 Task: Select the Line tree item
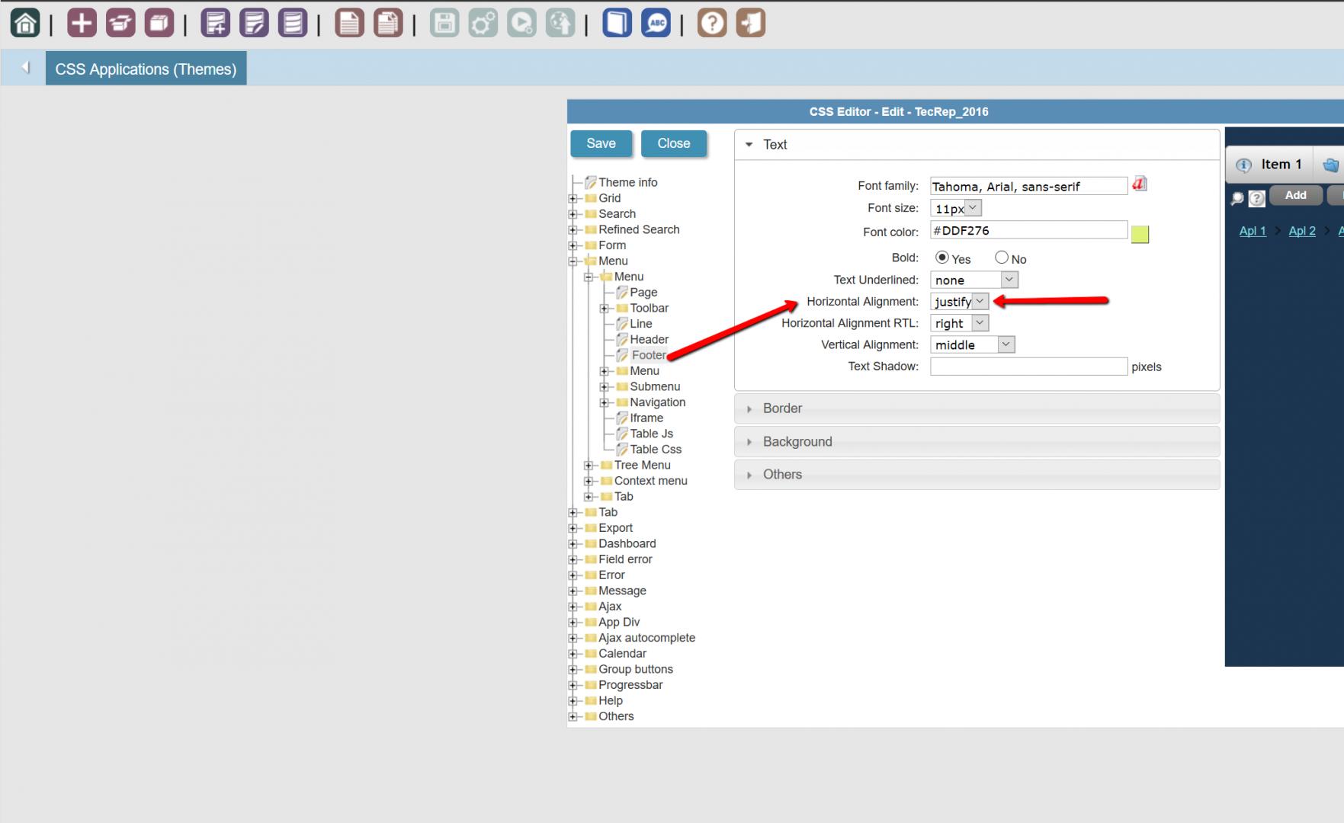(x=640, y=324)
